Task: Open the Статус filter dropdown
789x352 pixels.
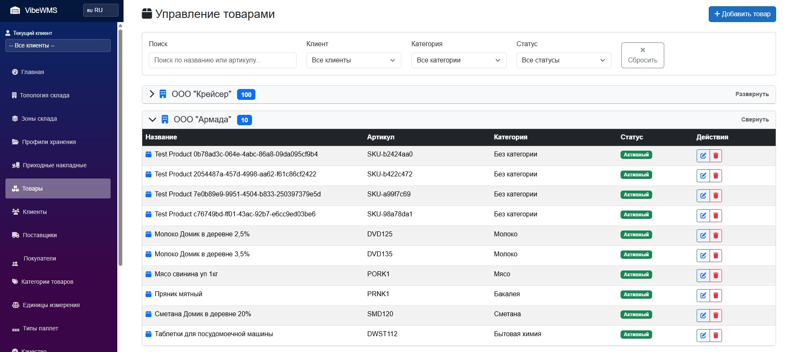Action: coord(564,60)
